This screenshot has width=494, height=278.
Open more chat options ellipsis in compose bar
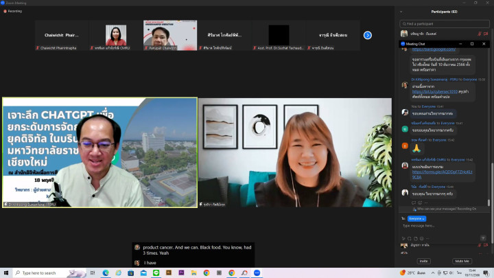tap(427, 239)
